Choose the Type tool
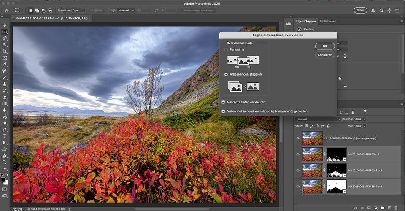405x211 pixels. pyautogui.click(x=5, y=136)
